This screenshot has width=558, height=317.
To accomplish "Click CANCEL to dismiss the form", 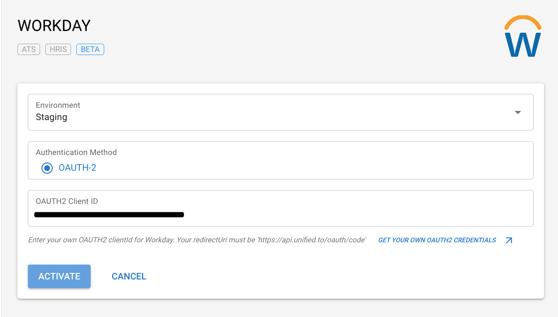I will pyautogui.click(x=129, y=276).
